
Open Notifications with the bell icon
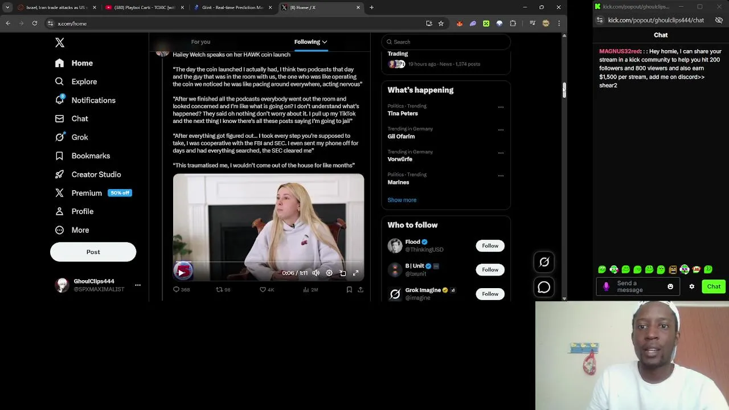tap(85, 100)
